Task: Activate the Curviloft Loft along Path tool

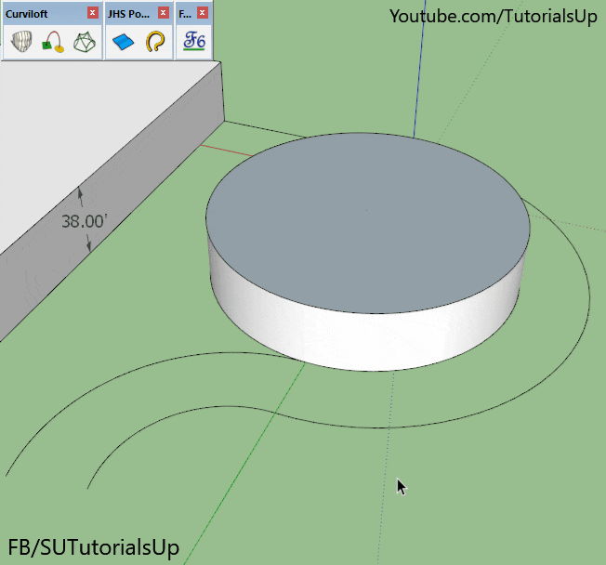Action: coord(54,41)
